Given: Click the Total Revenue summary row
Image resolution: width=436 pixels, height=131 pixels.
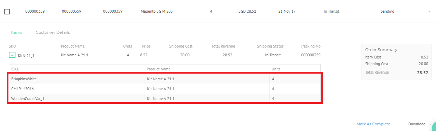Looking at the screenshot, I should (397, 73).
